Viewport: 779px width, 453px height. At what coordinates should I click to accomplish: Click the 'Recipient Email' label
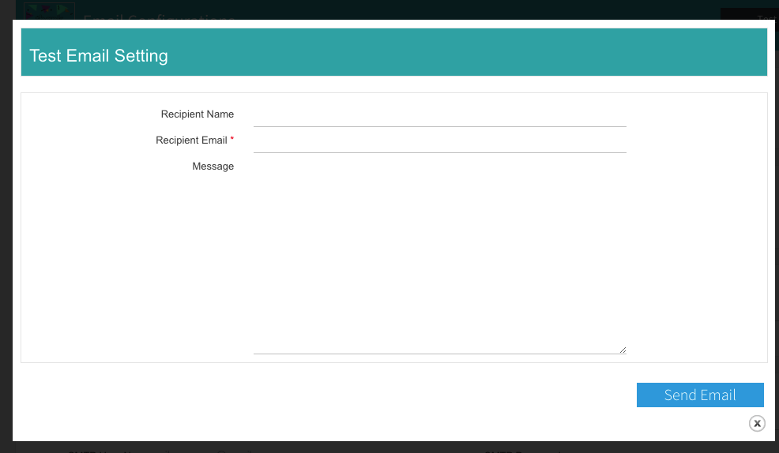(191, 140)
